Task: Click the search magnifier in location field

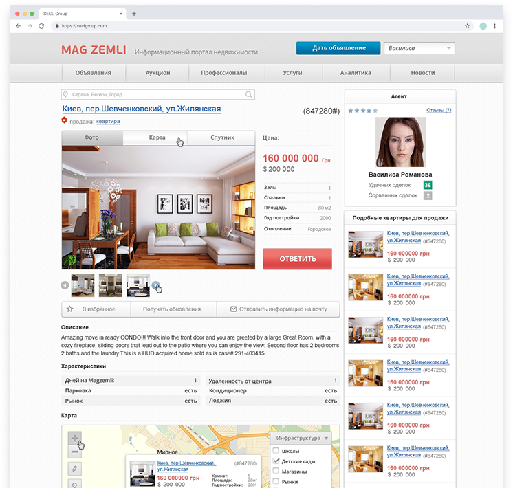Action: (249, 95)
